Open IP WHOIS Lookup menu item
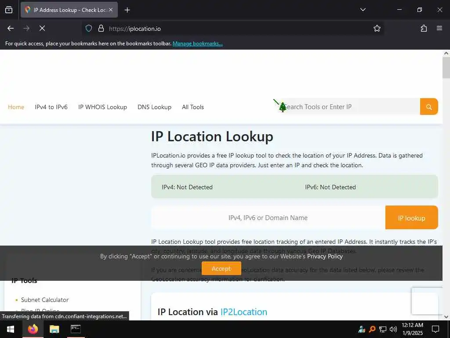The image size is (450, 338). pos(102,107)
